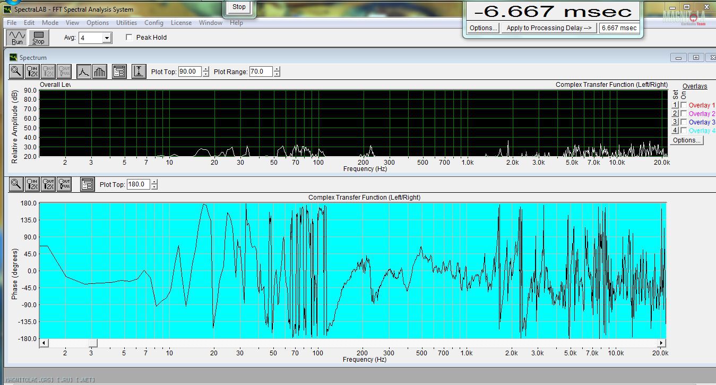Click the Stop button at the top center
716x385 pixels.
point(239,7)
